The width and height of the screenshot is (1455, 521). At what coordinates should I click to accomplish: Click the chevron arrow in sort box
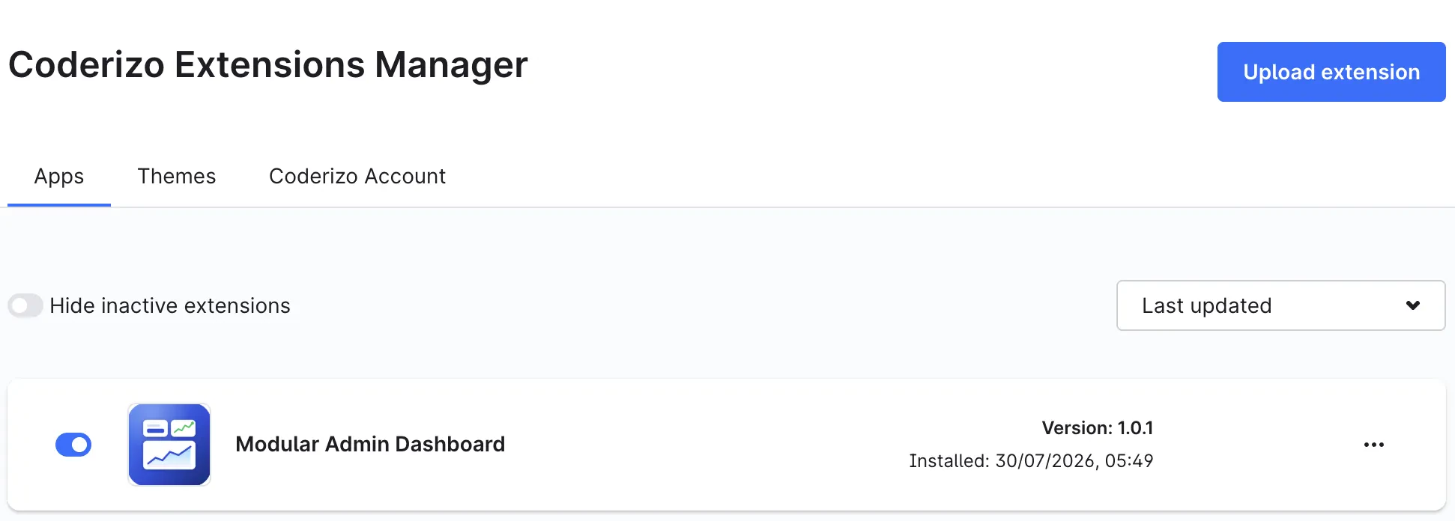1413,305
